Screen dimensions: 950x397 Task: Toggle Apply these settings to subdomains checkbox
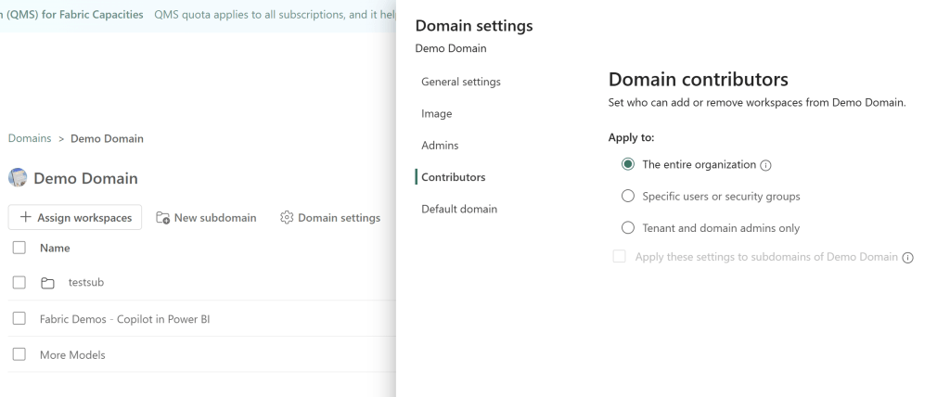pyautogui.click(x=620, y=257)
